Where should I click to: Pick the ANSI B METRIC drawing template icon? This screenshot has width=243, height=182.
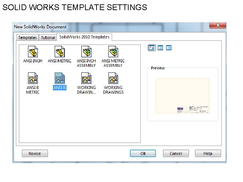[33, 78]
